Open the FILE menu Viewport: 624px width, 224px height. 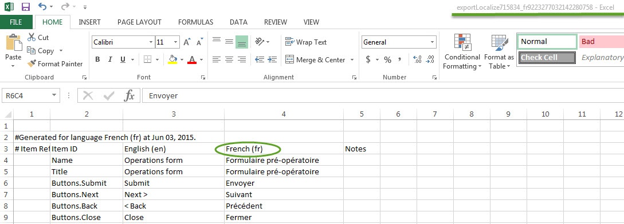(x=16, y=22)
